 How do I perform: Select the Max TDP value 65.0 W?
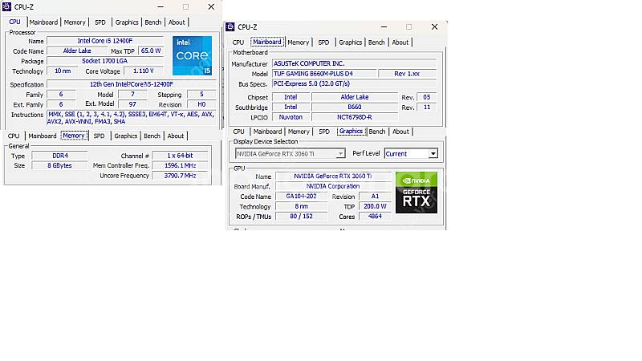click(x=151, y=51)
